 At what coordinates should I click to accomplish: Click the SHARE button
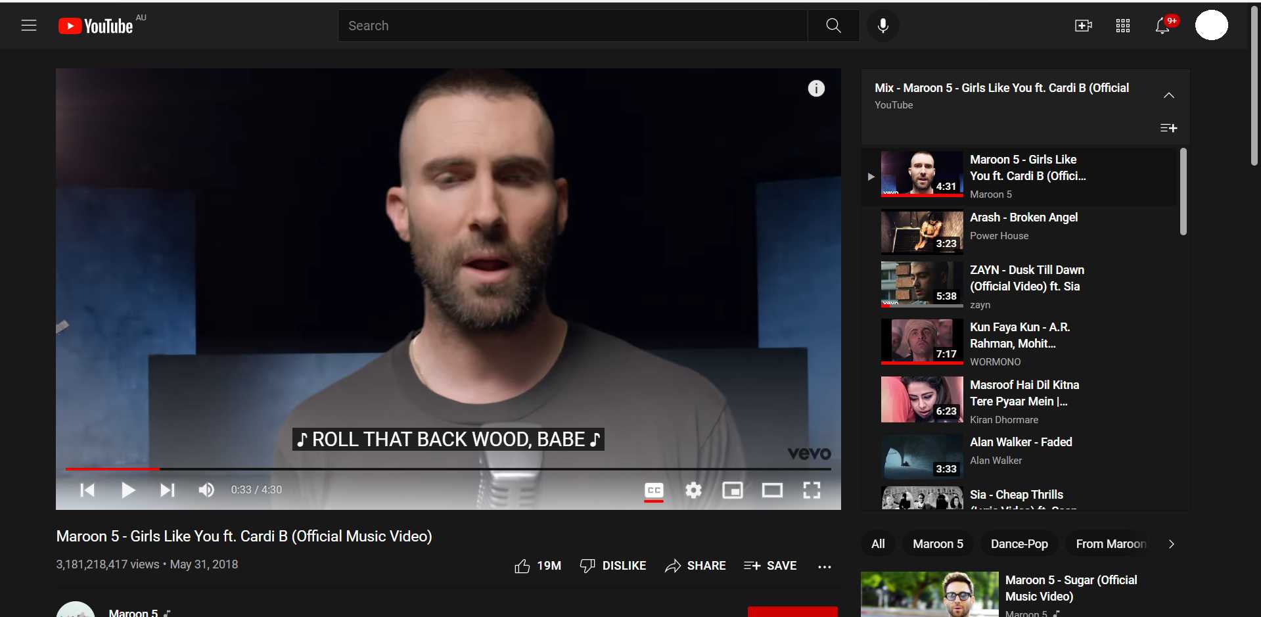695,565
